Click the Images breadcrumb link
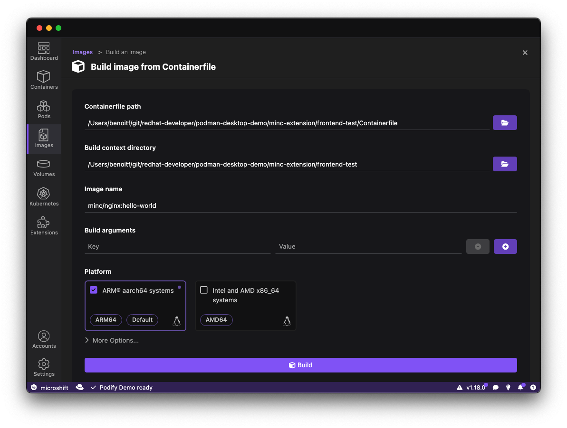 pyautogui.click(x=83, y=52)
